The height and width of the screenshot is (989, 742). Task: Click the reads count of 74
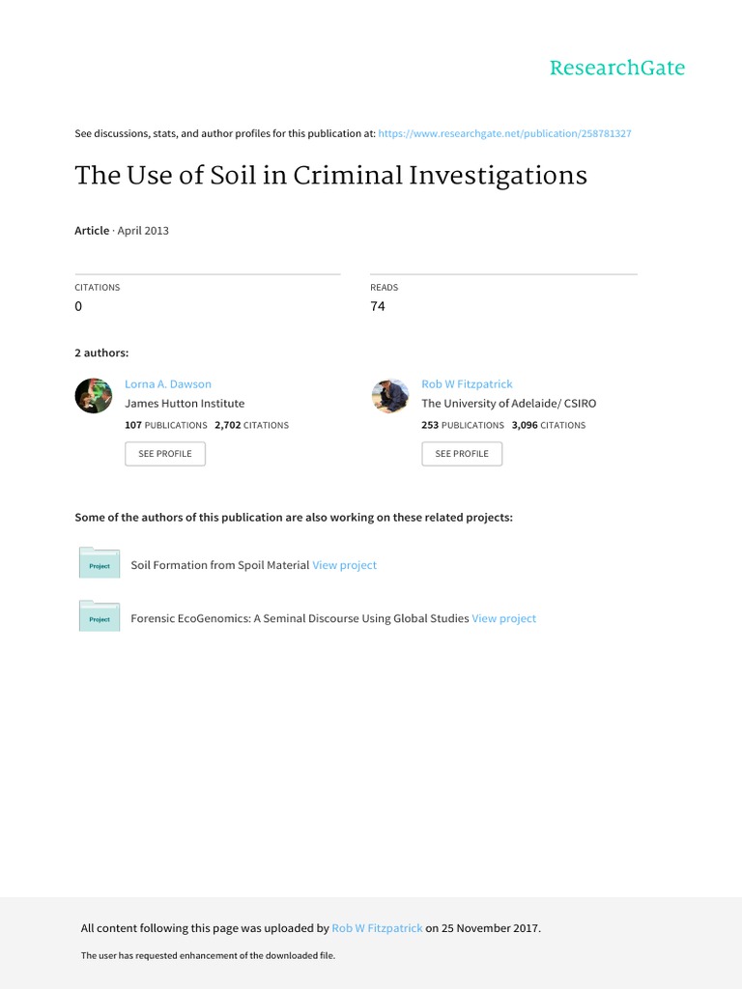tap(378, 306)
